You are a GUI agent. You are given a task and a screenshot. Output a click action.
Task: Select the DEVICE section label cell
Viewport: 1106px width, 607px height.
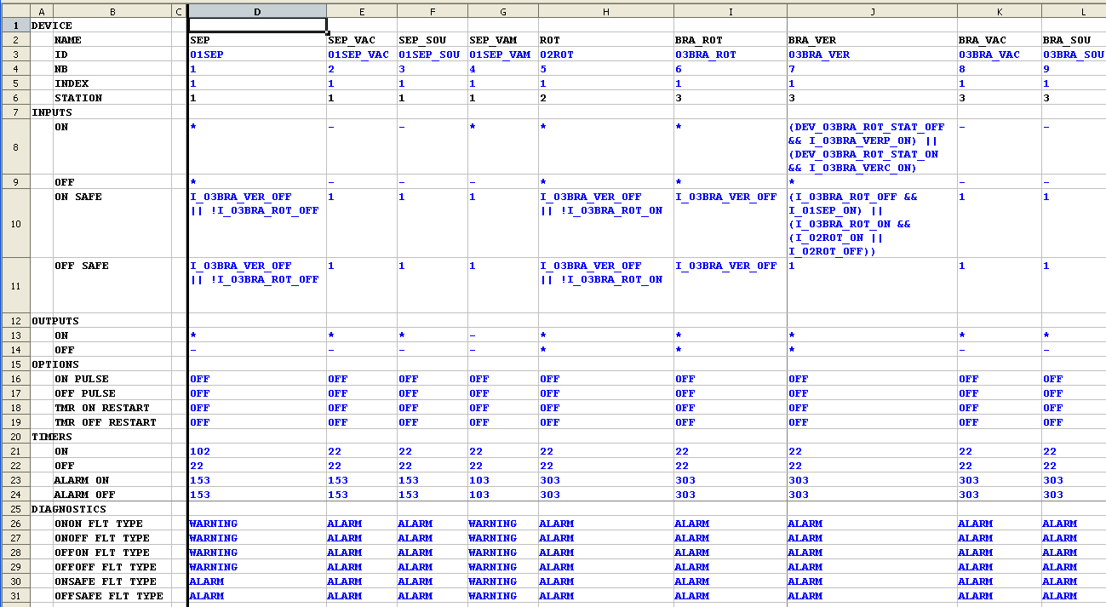click(52, 26)
